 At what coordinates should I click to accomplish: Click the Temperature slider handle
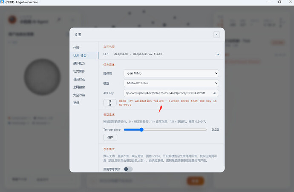tap(141, 129)
